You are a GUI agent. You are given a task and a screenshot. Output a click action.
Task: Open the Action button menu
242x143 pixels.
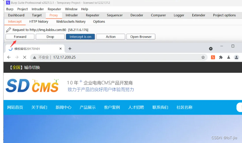[x=110, y=37]
